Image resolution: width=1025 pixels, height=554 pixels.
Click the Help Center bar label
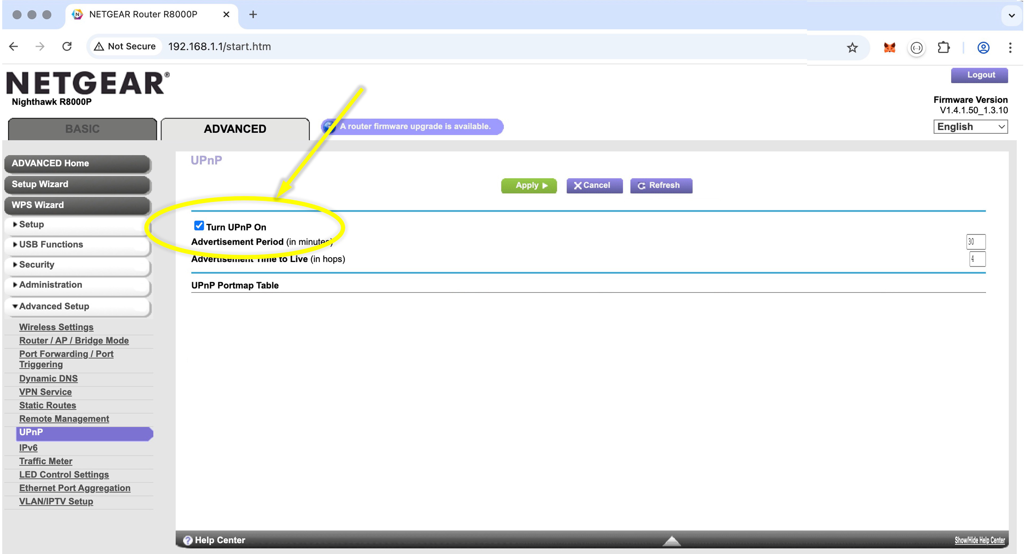click(220, 540)
